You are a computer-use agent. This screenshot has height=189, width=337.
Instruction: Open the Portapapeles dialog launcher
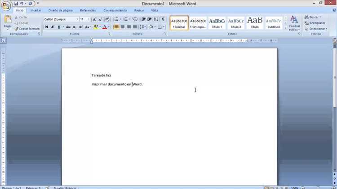[x=40, y=34]
